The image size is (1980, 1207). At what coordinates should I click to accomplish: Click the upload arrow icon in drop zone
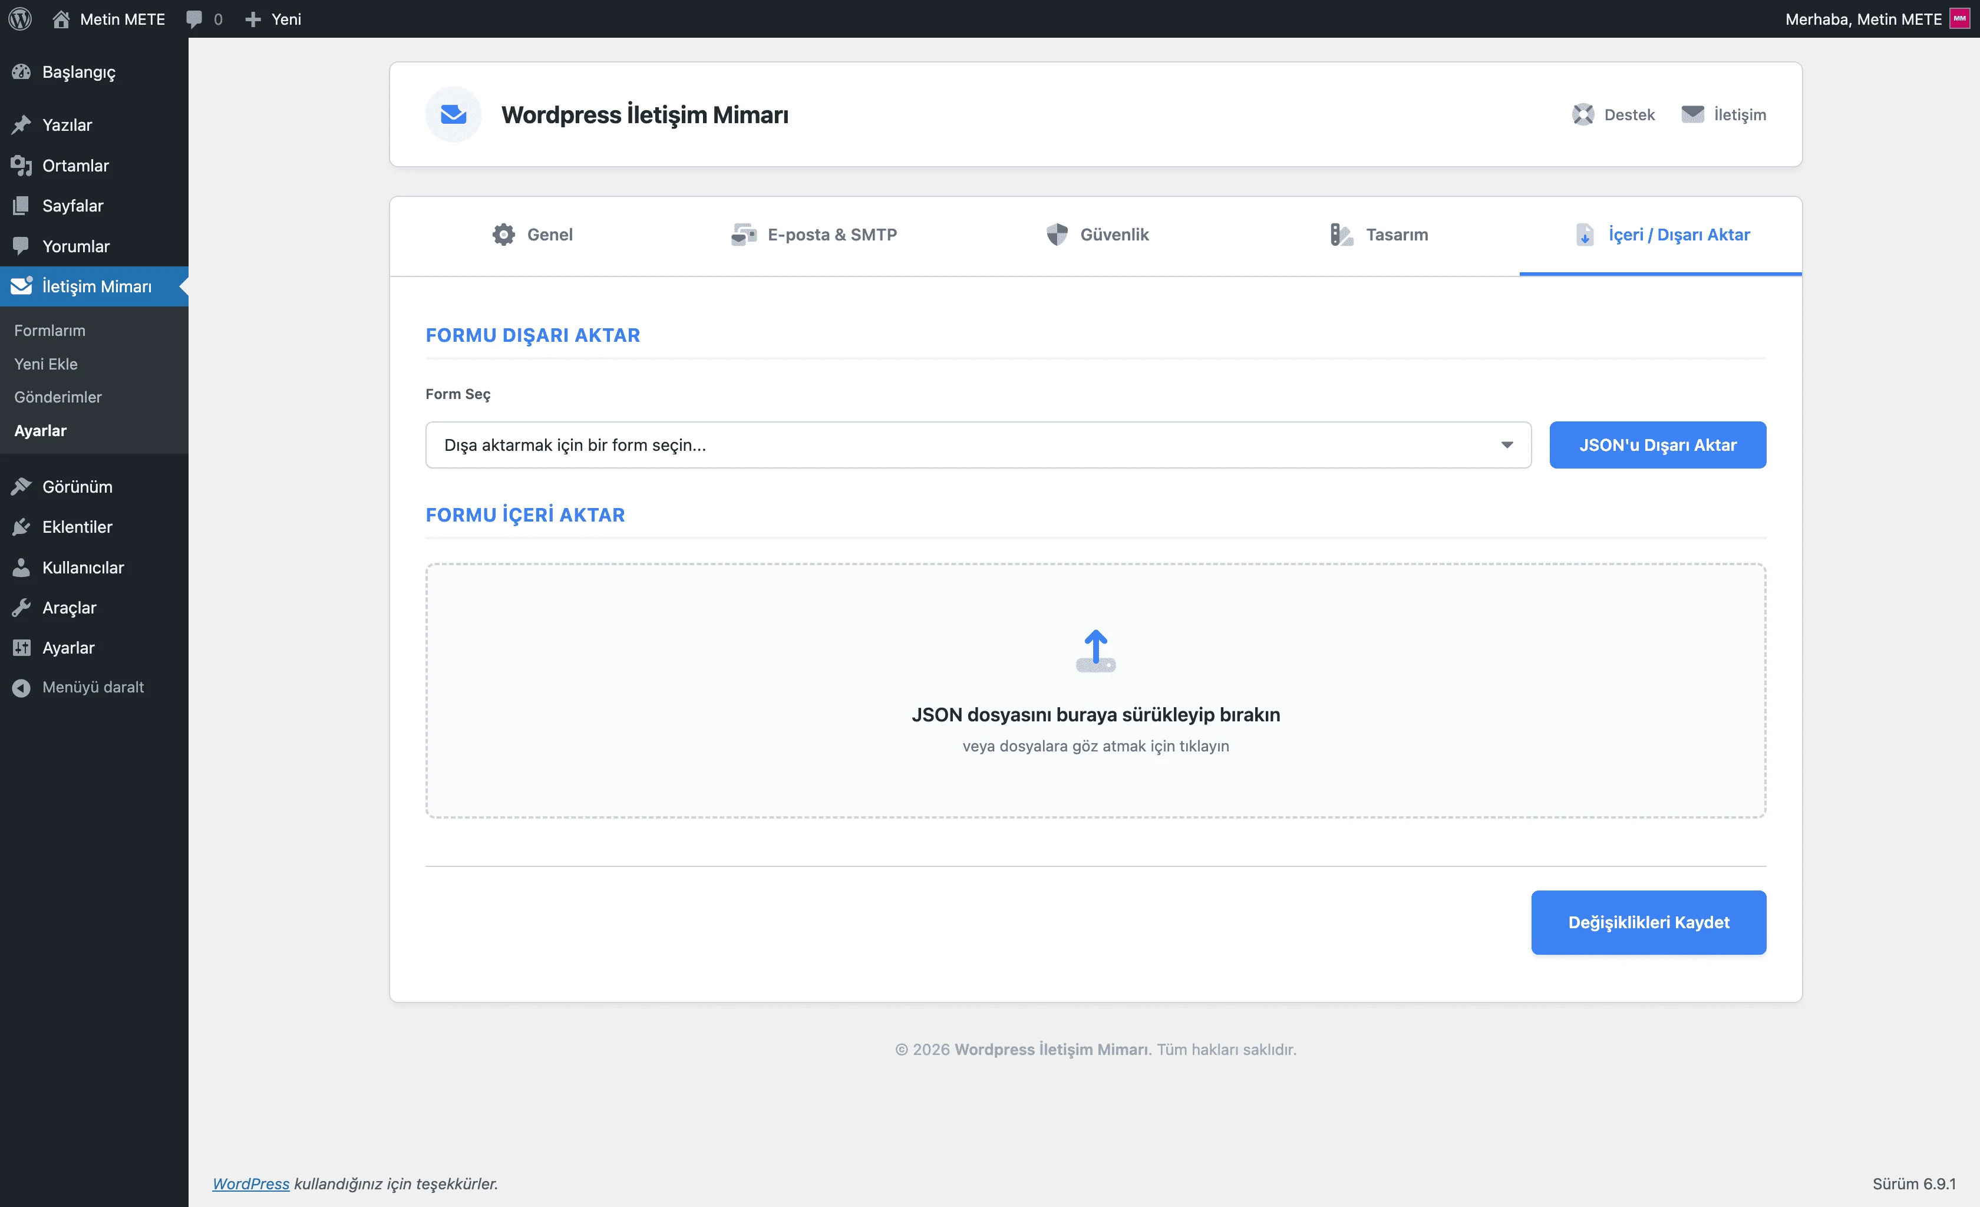click(x=1095, y=650)
